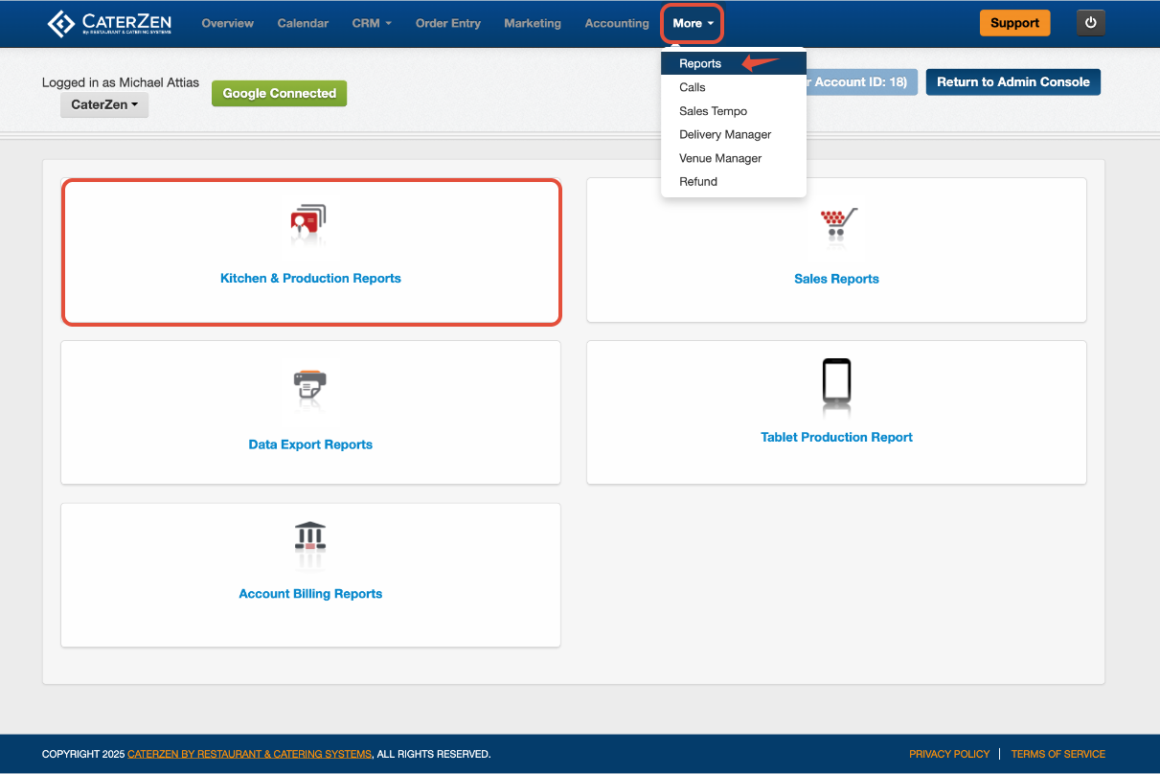This screenshot has width=1160, height=774.
Task: Expand the CRM dropdown in navbar
Action: (372, 23)
